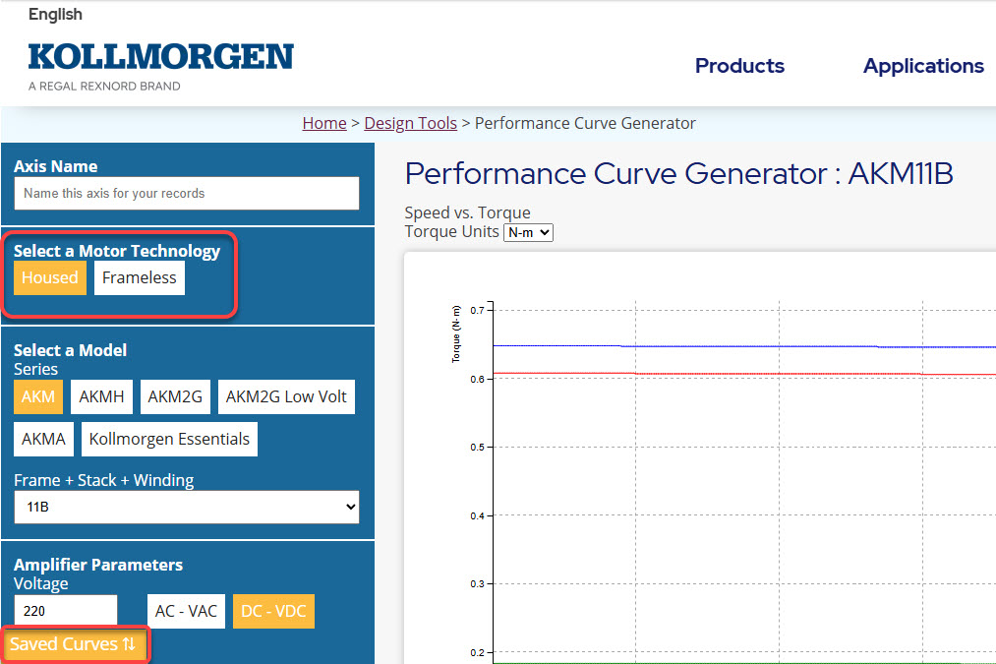The image size is (996, 664).
Task: Go to the Home breadcrumb link
Action: (x=323, y=123)
